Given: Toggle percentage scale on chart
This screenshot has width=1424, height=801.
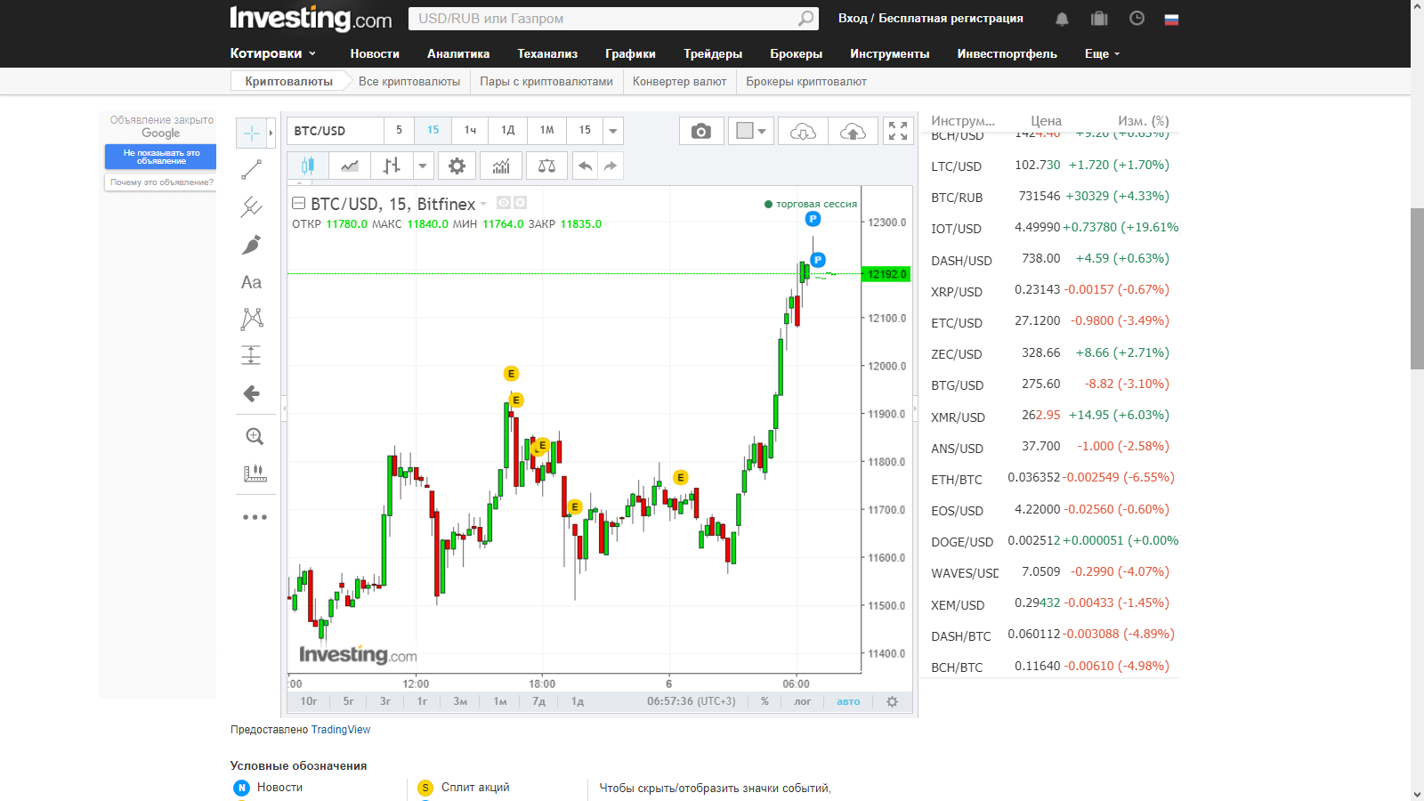Looking at the screenshot, I should click(765, 701).
